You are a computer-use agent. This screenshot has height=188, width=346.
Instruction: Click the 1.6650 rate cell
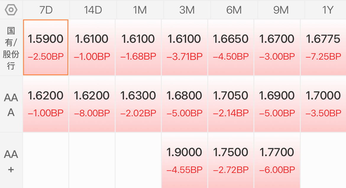(231, 47)
